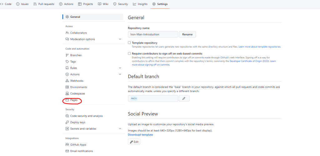Click the Pull requests icon in top nav
The image size is (320, 156).
click(35, 4)
